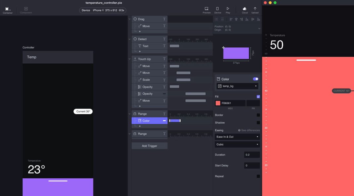Open the Cubic easing type dropdown
This screenshot has width=354, height=196.
pyautogui.click(x=237, y=144)
